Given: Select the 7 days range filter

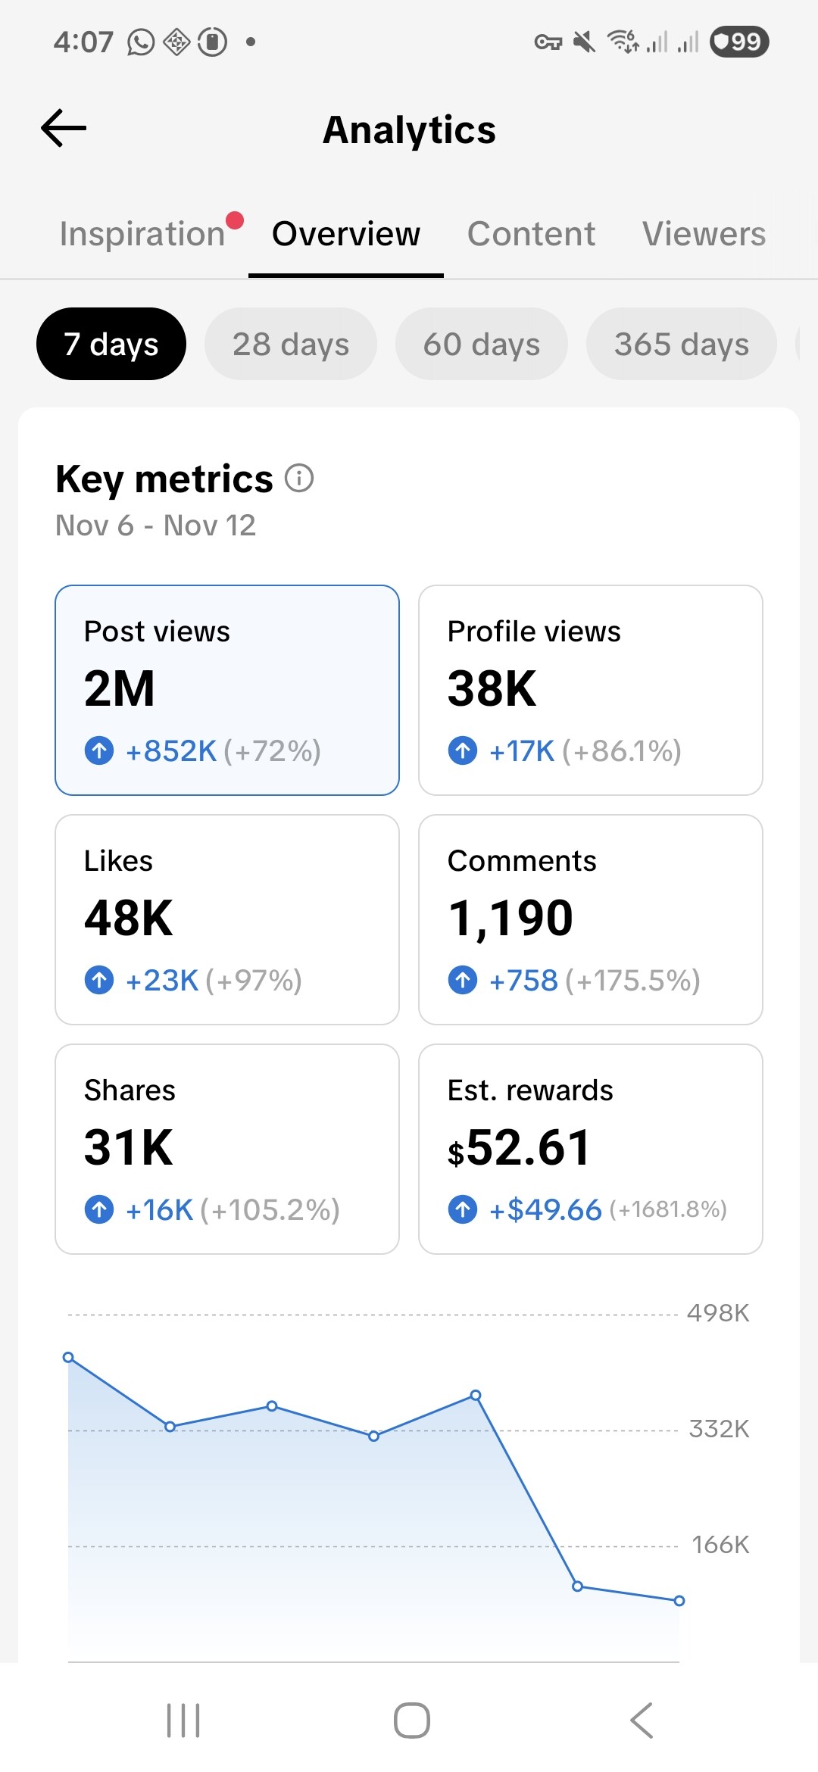Looking at the screenshot, I should pos(111,345).
